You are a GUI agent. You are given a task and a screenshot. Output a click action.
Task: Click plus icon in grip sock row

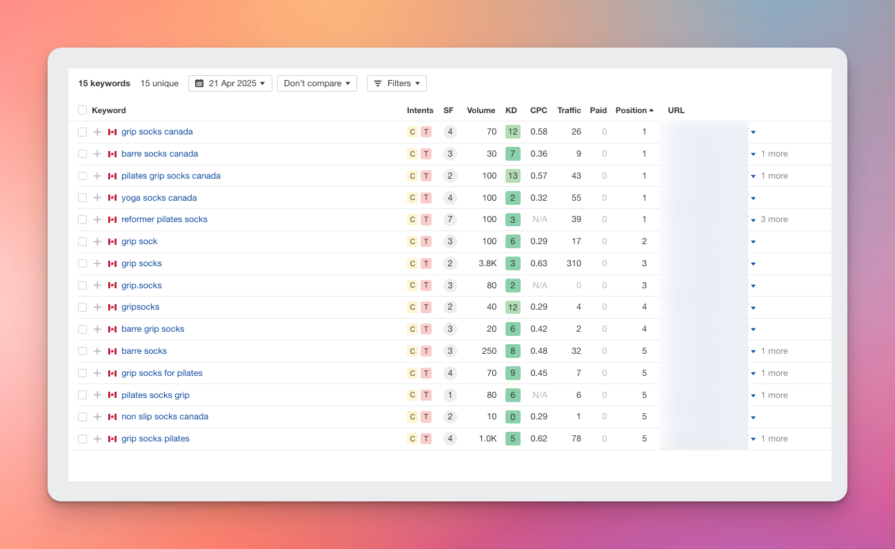(97, 241)
